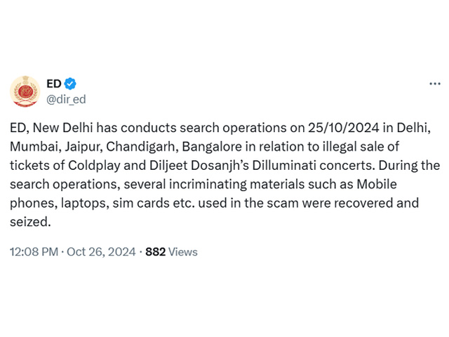Click the word Coldplay in the tweet
Screen dimensions: 449x337
click(x=94, y=166)
